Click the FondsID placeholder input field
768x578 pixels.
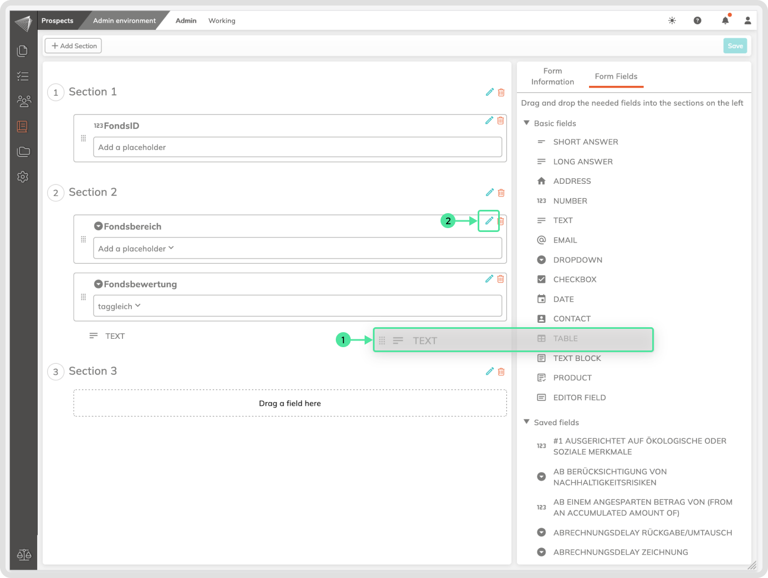click(298, 147)
